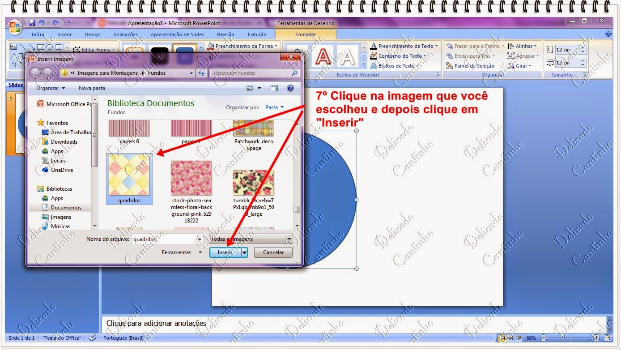This screenshot has width=621, height=350.
Task: Open the Início ribbon tab
Action: [x=38, y=34]
